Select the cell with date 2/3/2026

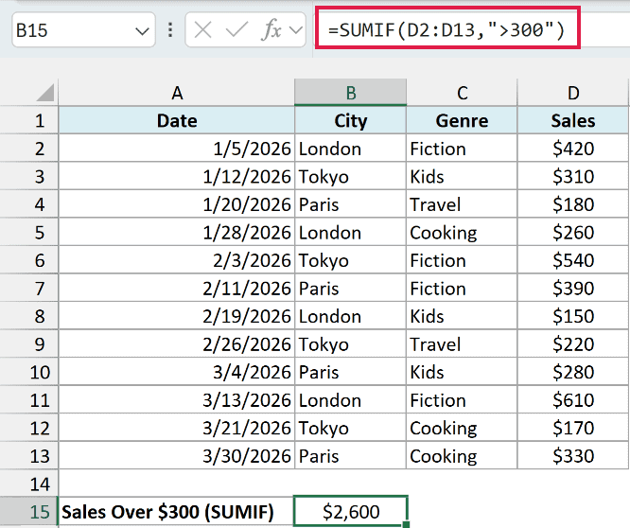(177, 260)
